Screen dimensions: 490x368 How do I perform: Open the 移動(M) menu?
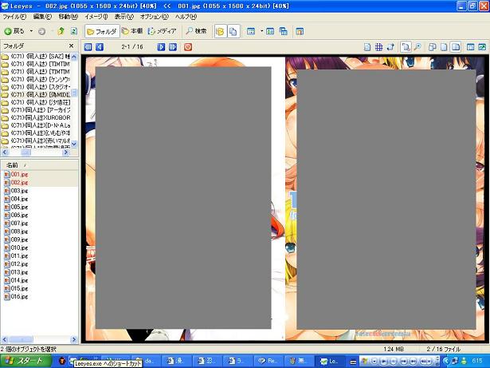point(69,17)
